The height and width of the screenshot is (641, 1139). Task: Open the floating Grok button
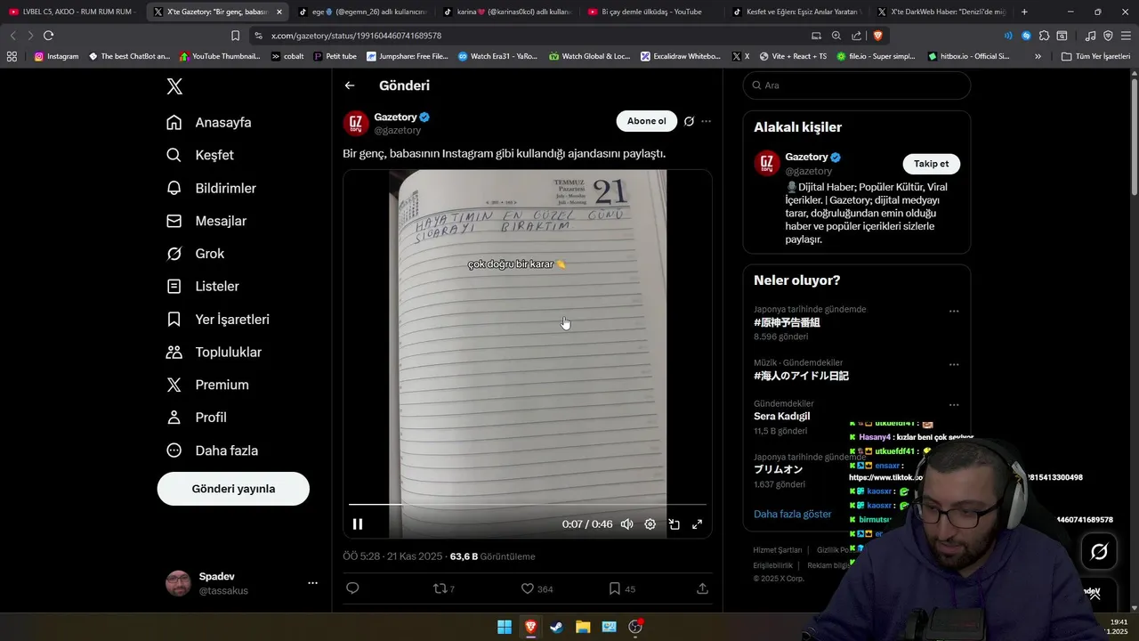tap(1099, 552)
